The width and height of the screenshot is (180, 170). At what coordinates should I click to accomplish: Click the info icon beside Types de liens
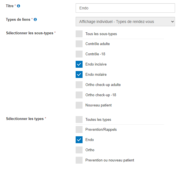(x=35, y=20)
